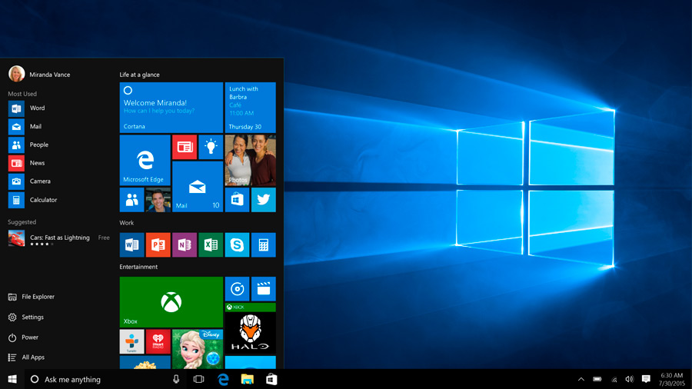Select Camera from the Most Used list

[x=40, y=181]
